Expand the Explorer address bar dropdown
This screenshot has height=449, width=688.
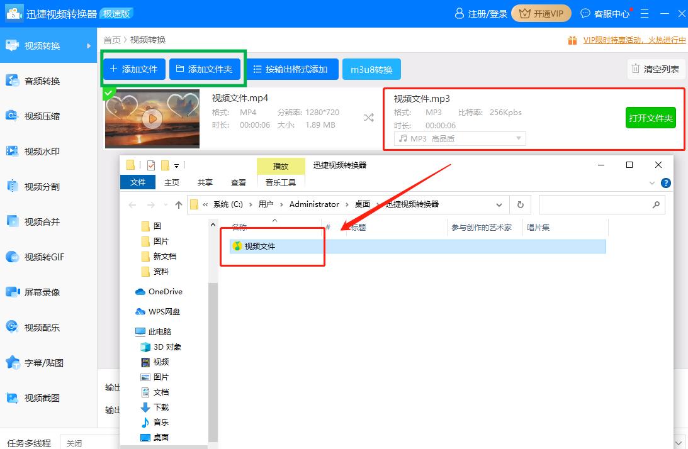pyautogui.click(x=499, y=204)
